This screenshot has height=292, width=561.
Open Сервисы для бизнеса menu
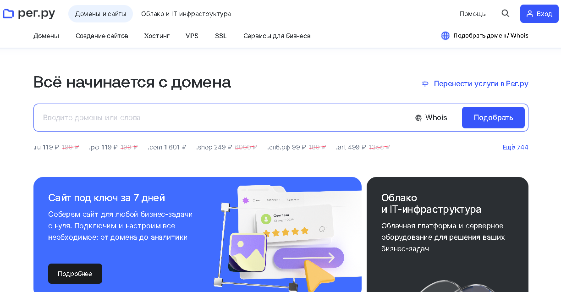277,36
